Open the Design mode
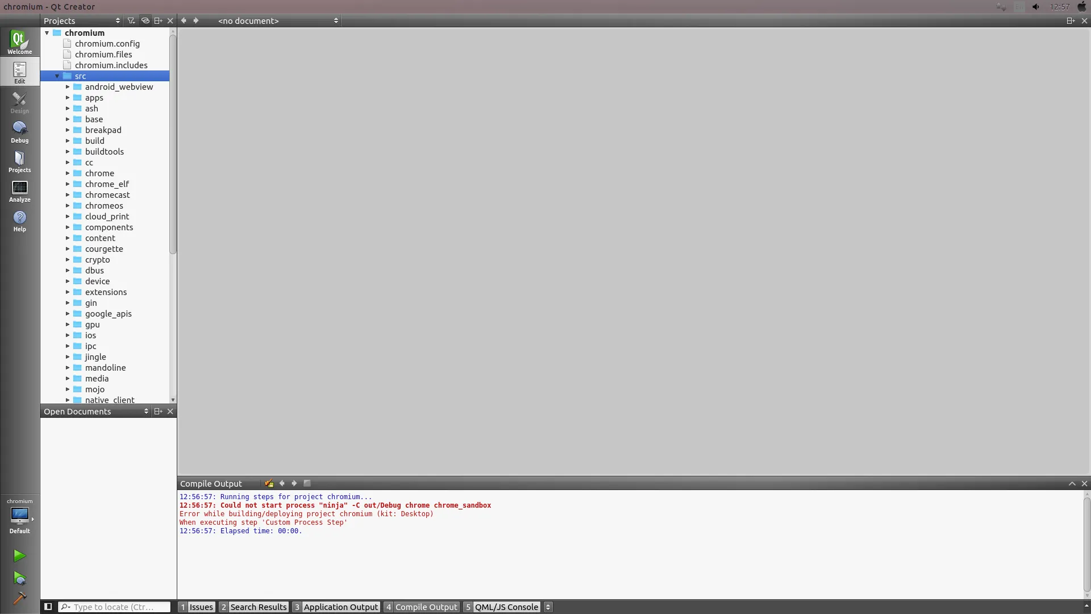Image resolution: width=1091 pixels, height=614 pixels. [19, 102]
